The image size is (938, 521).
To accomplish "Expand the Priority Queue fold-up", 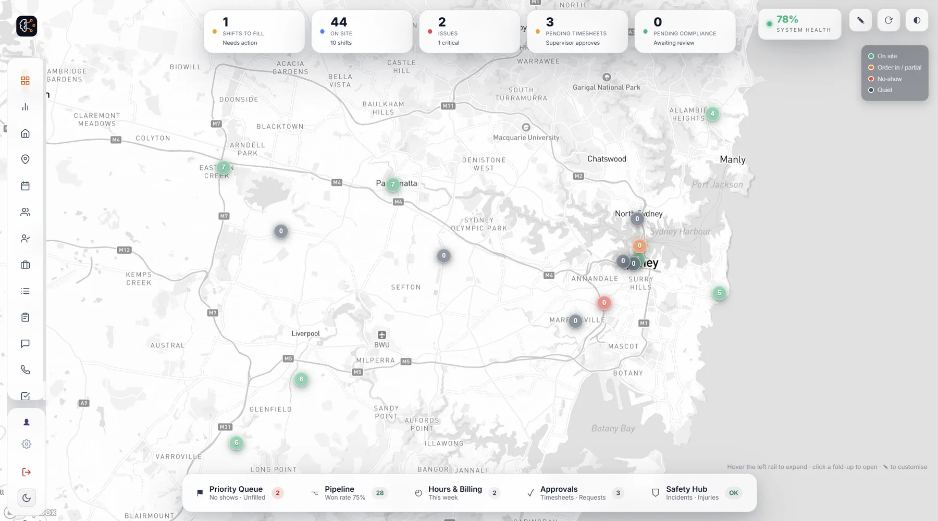I will (240, 493).
